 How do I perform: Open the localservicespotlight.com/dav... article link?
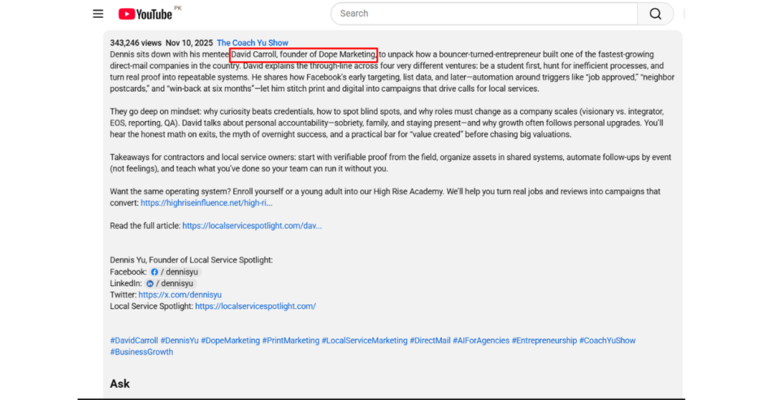[x=252, y=226]
